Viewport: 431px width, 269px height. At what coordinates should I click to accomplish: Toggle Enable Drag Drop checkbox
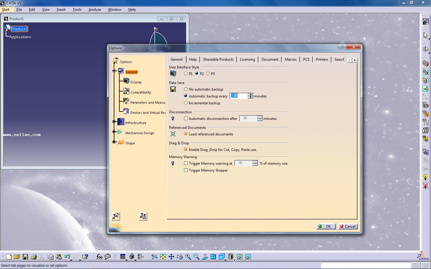[x=186, y=149]
